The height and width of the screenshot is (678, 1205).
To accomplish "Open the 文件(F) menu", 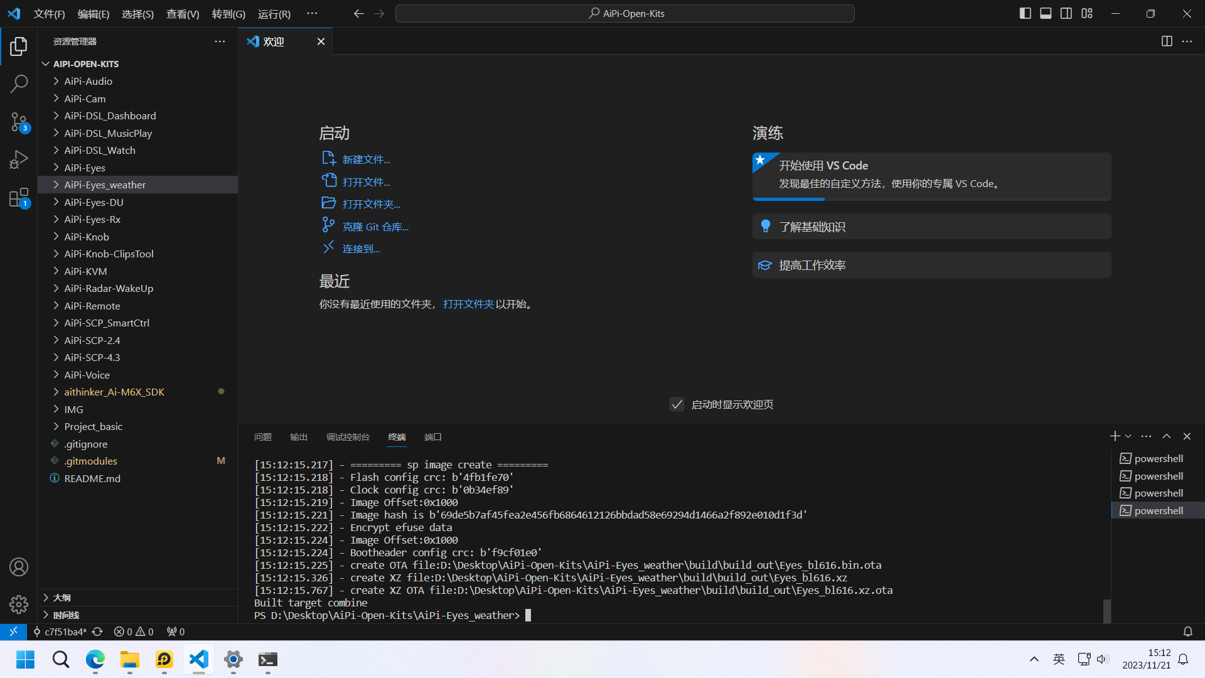I will pos(49,14).
